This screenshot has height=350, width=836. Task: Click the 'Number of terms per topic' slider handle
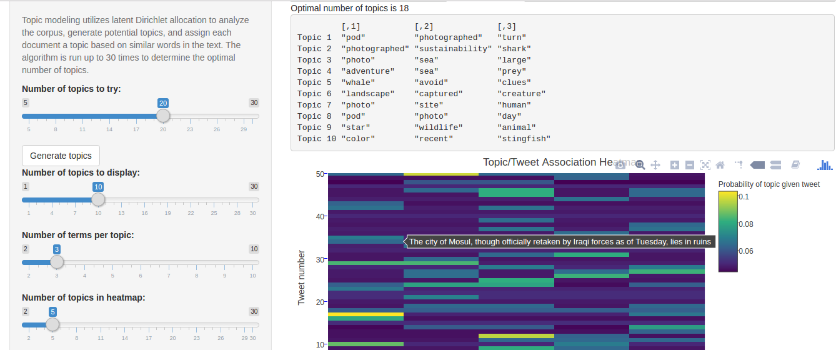click(57, 262)
